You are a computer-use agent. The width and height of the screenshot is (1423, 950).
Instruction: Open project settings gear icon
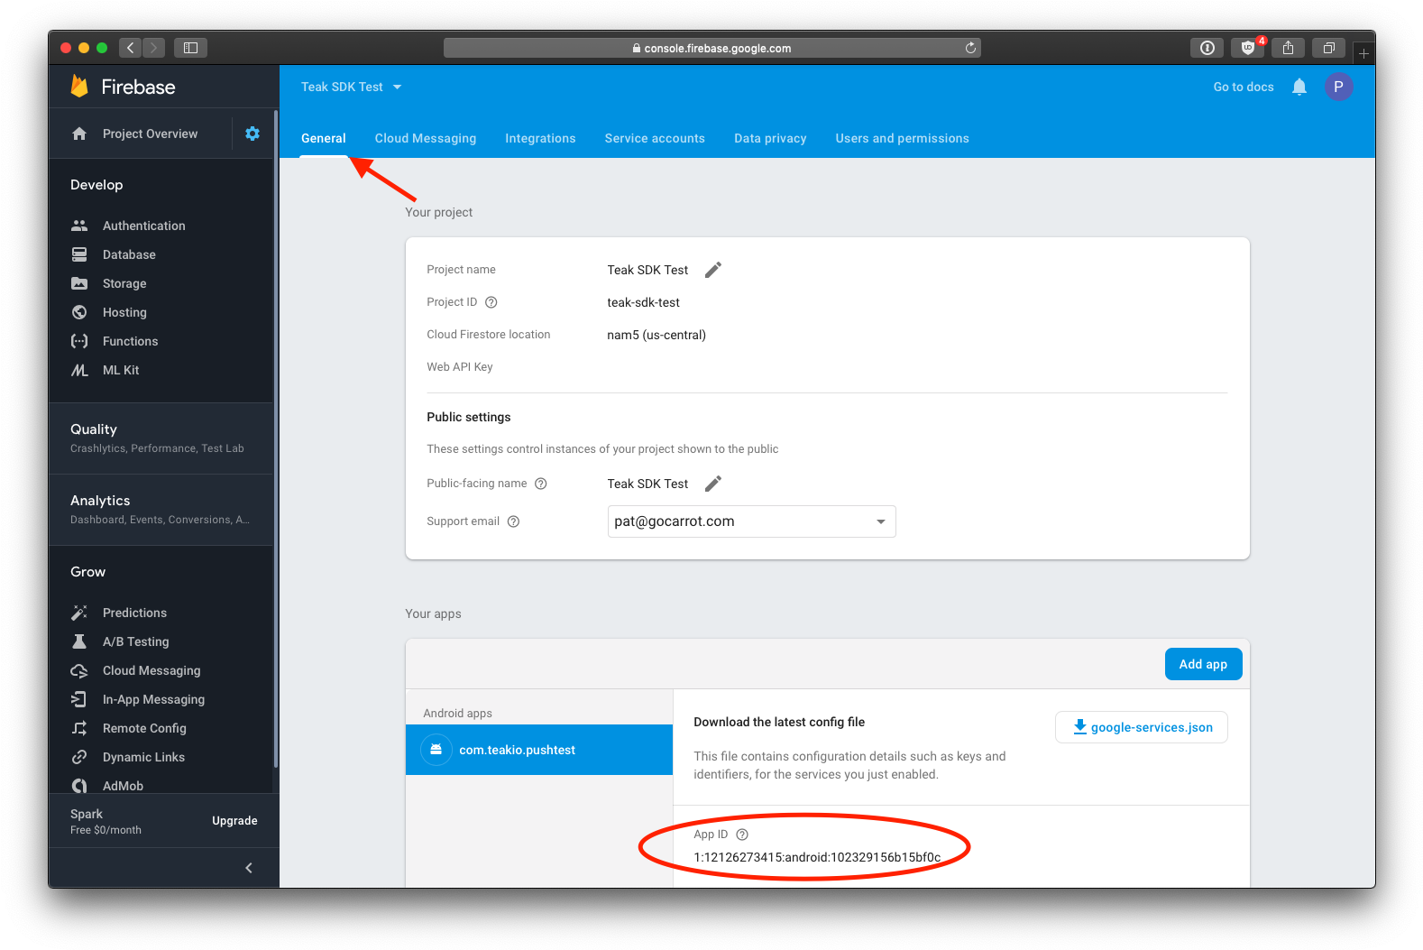[252, 134]
